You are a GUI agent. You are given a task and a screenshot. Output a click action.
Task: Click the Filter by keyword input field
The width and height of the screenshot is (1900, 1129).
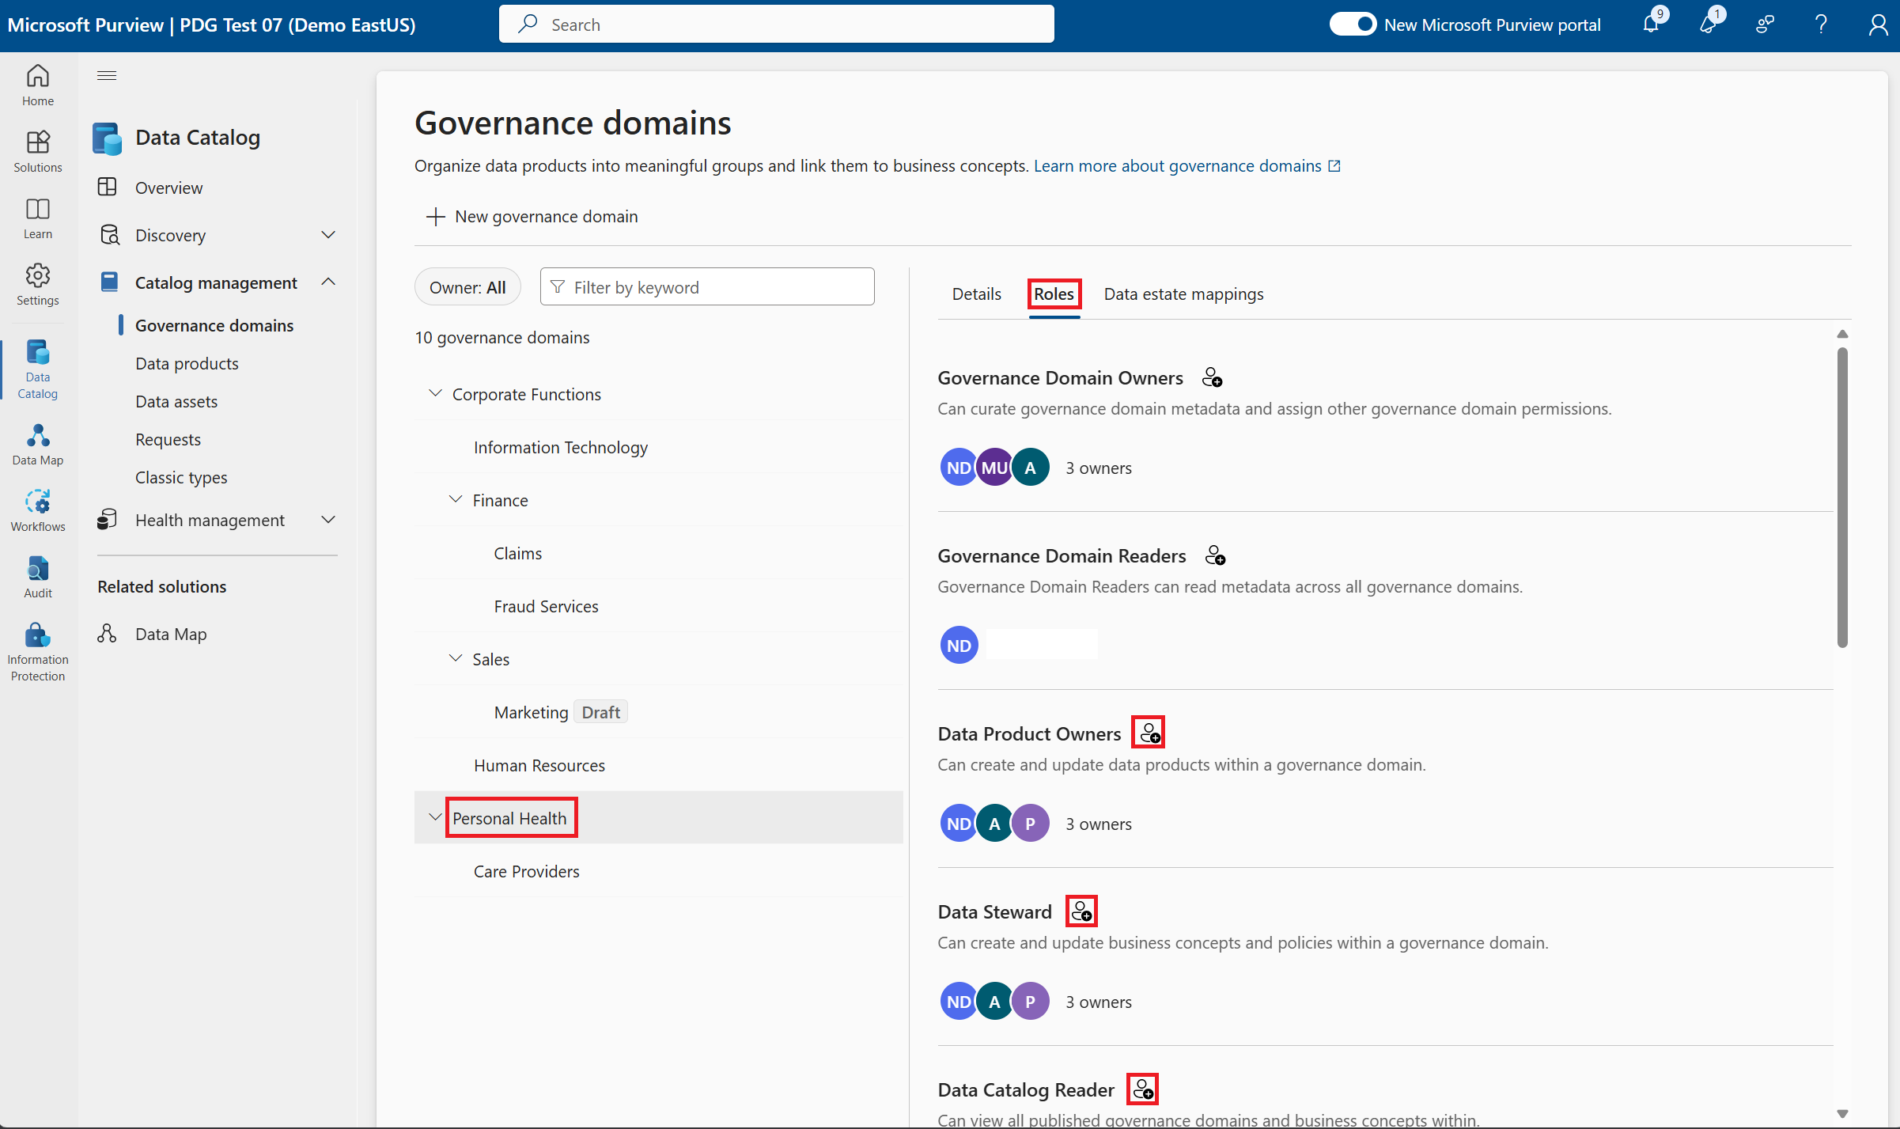[x=707, y=286]
